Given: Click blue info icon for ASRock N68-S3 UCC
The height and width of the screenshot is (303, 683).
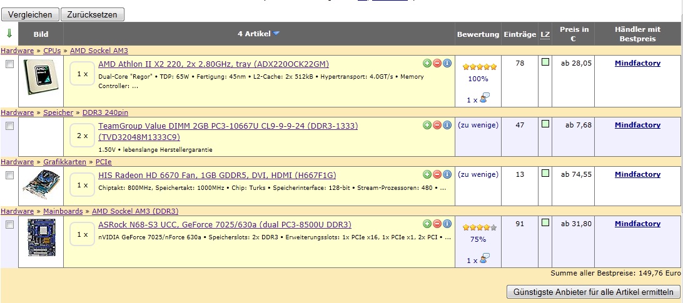Looking at the screenshot, I should [x=447, y=224].
